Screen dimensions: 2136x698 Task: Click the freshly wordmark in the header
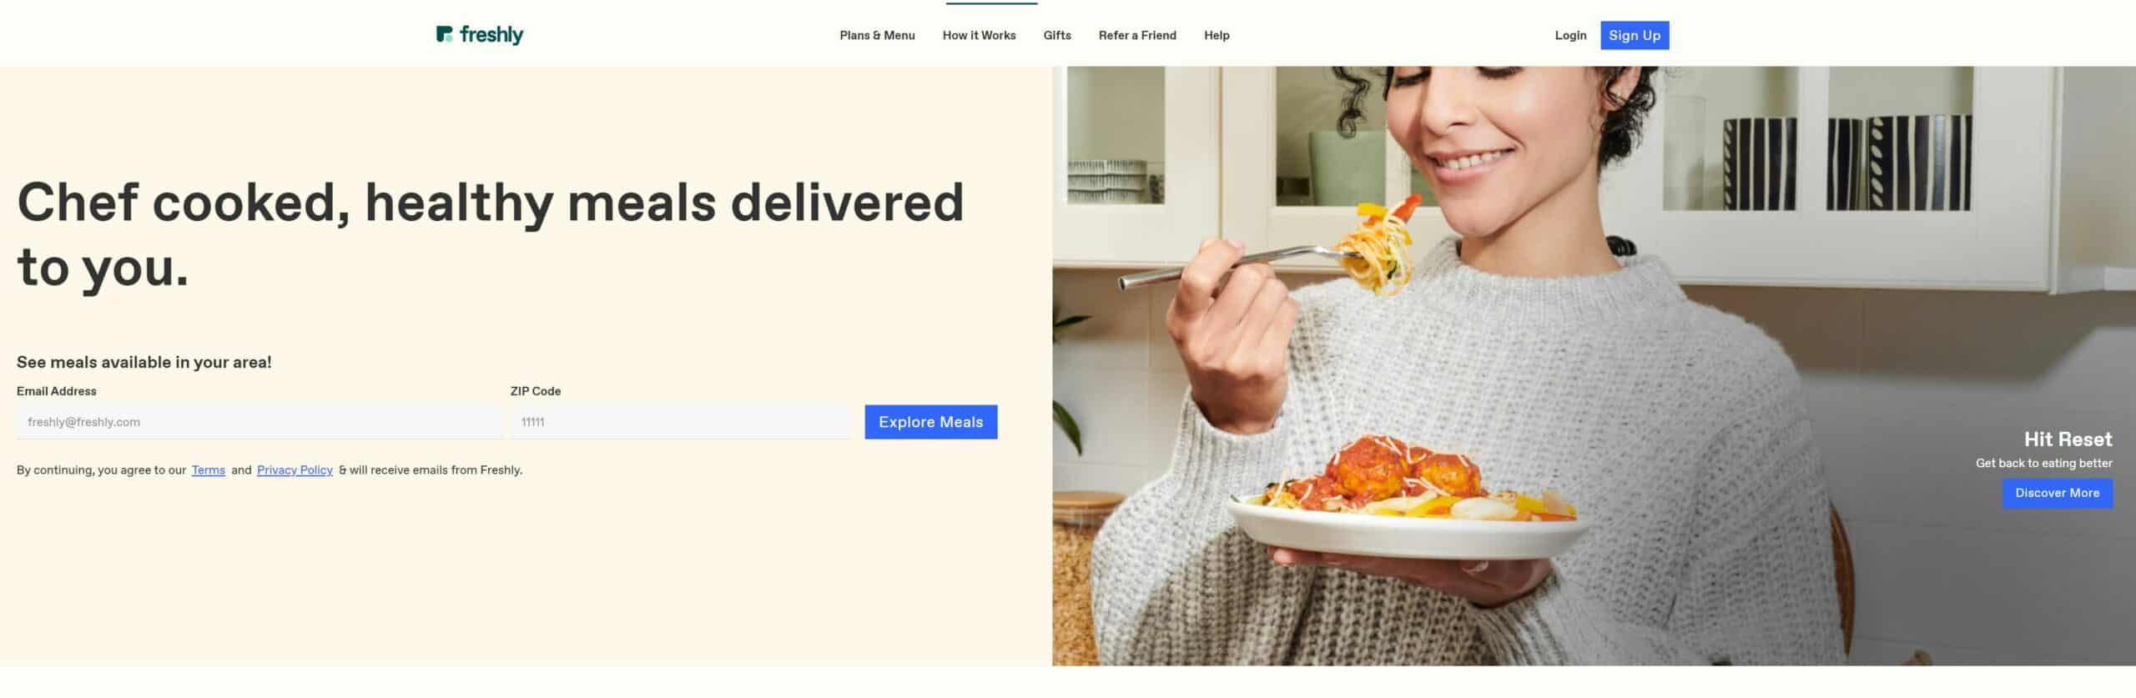click(491, 35)
